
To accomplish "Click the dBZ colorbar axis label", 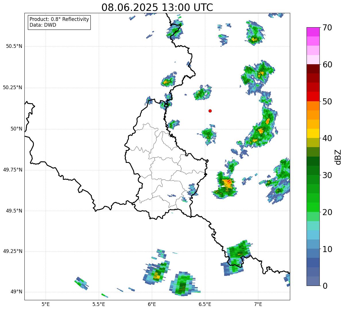I will 338,157.
